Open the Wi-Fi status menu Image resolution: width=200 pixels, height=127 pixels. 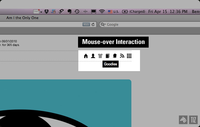[102, 12]
